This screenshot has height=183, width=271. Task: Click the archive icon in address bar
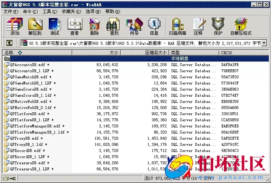coord(24,43)
